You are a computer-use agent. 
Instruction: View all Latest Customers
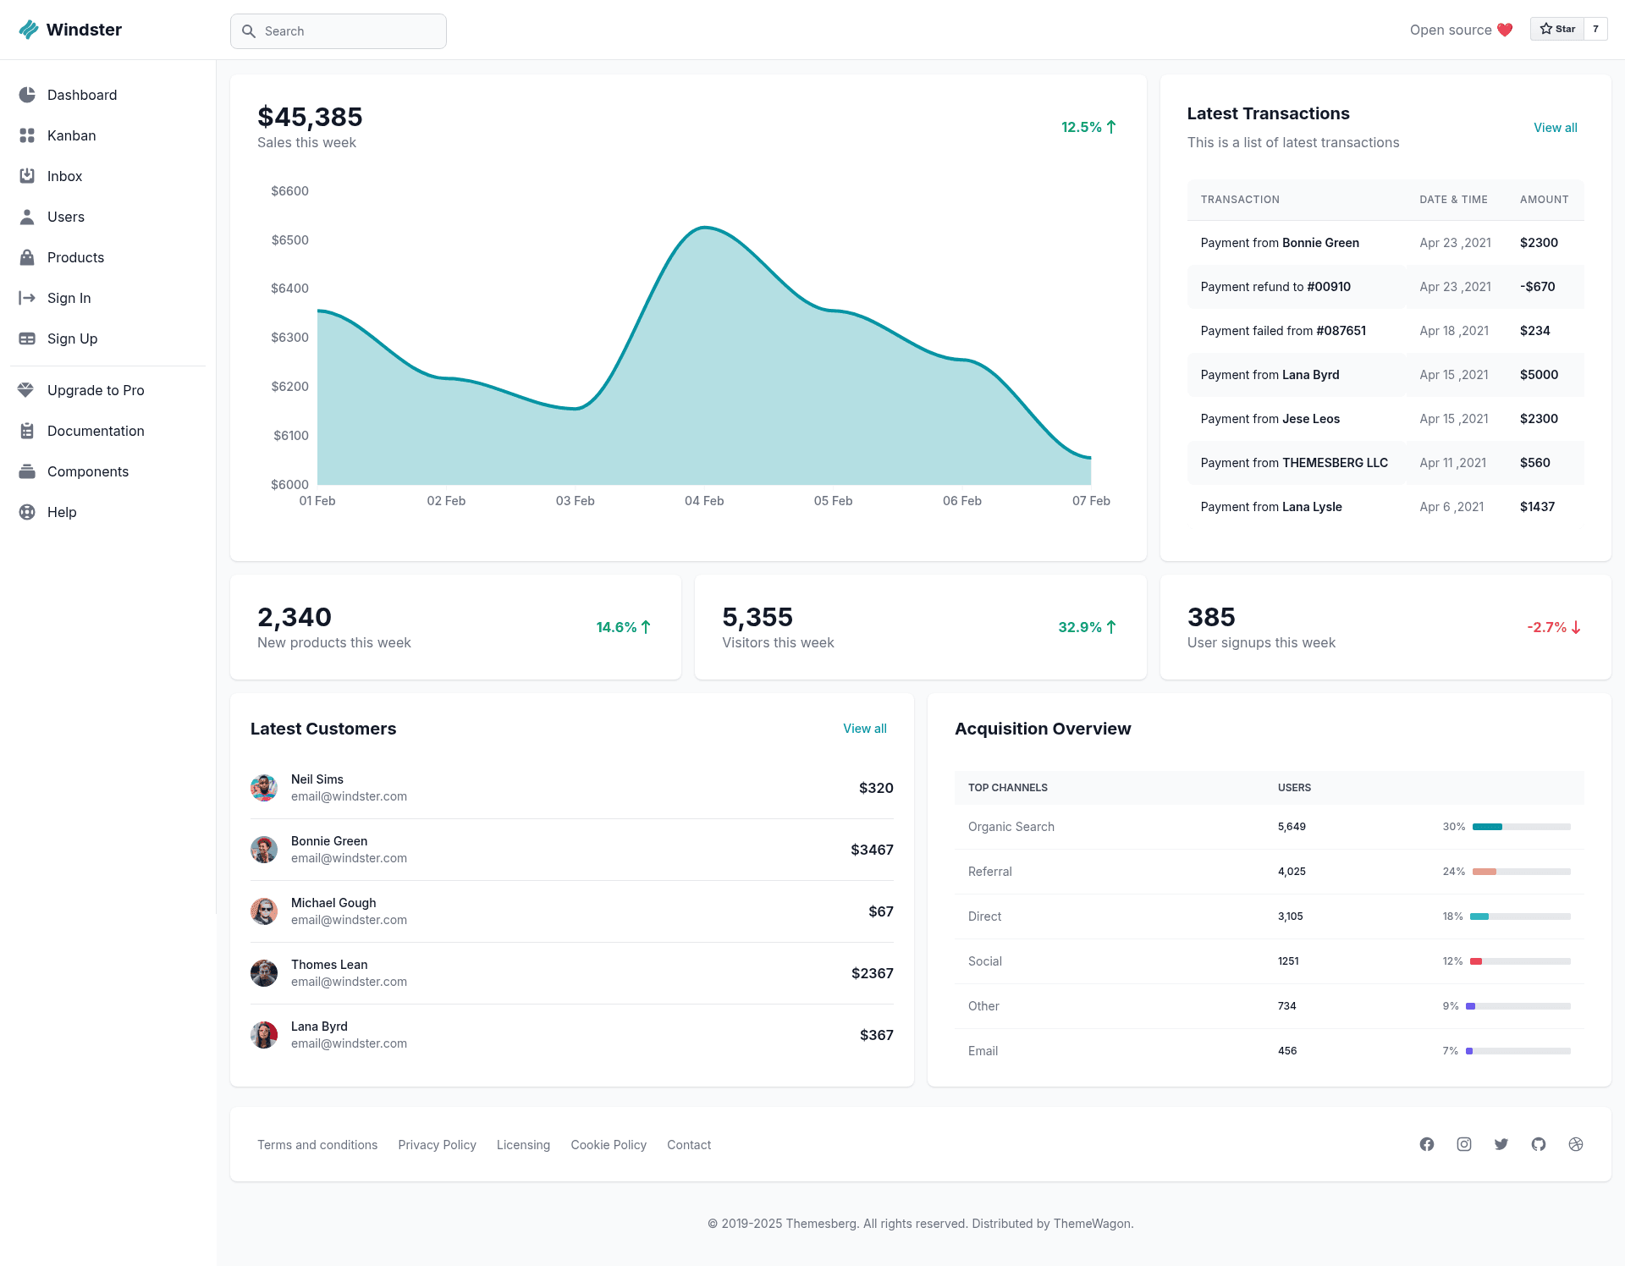[x=865, y=729]
